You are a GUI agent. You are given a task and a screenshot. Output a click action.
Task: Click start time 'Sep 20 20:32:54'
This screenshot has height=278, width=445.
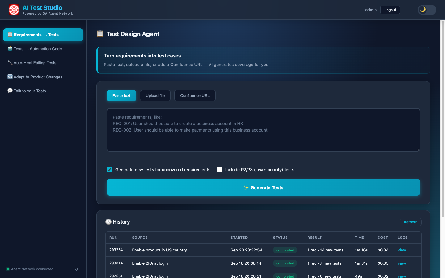tap(246, 250)
